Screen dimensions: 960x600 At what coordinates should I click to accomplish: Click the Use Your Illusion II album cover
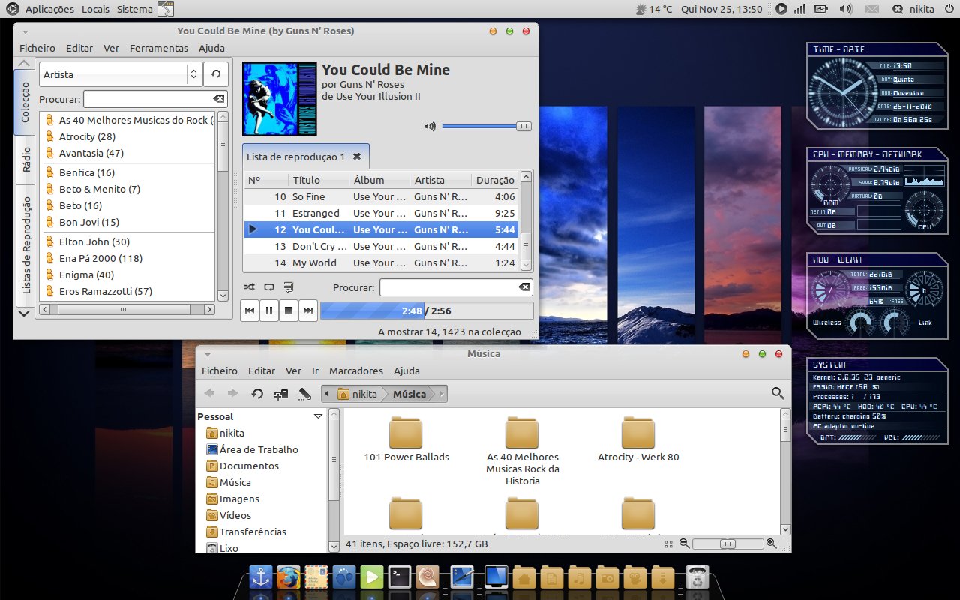pyautogui.click(x=280, y=98)
